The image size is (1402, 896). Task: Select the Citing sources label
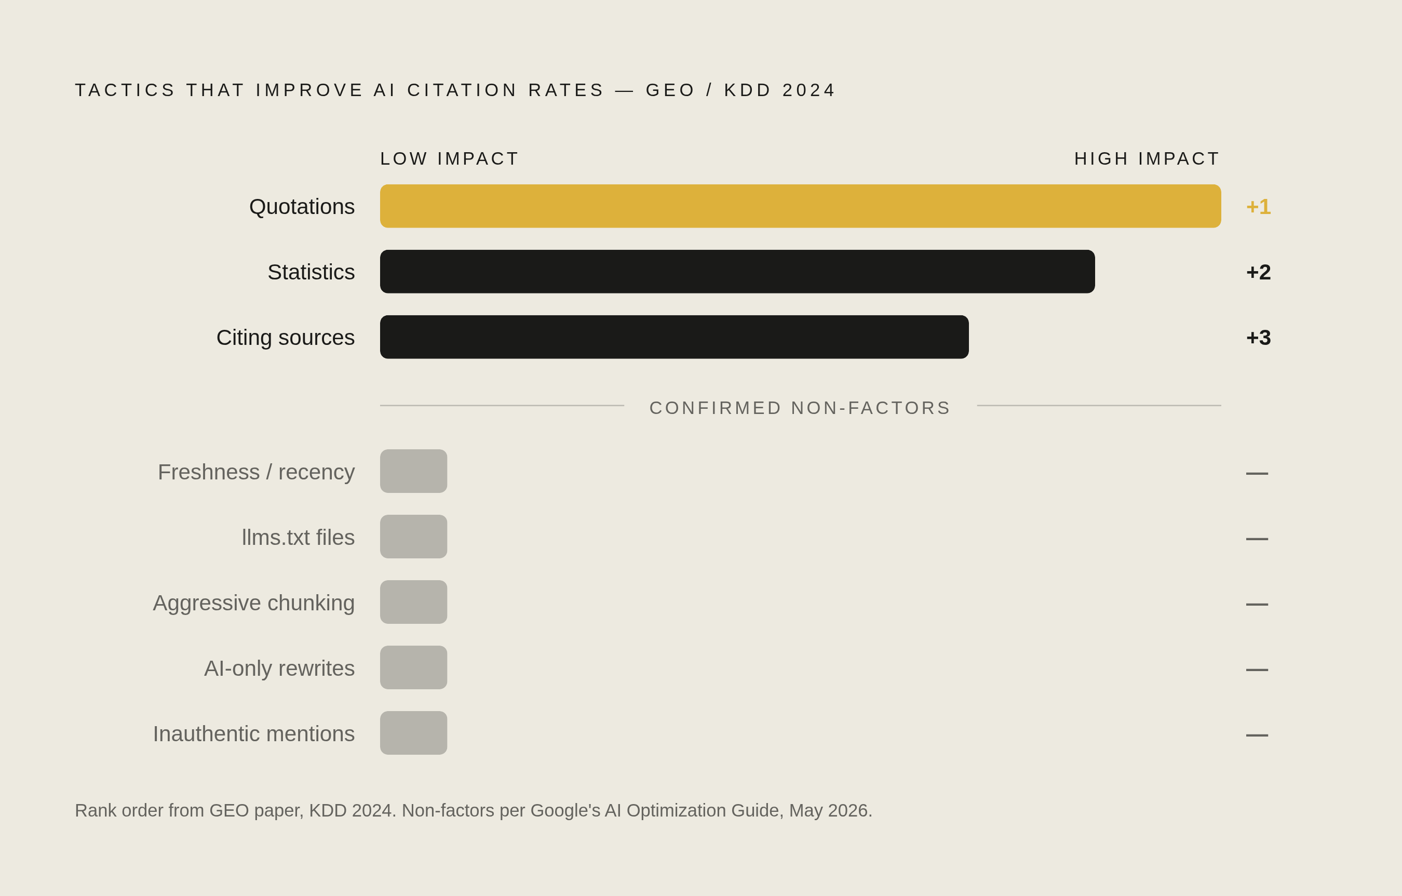click(285, 338)
